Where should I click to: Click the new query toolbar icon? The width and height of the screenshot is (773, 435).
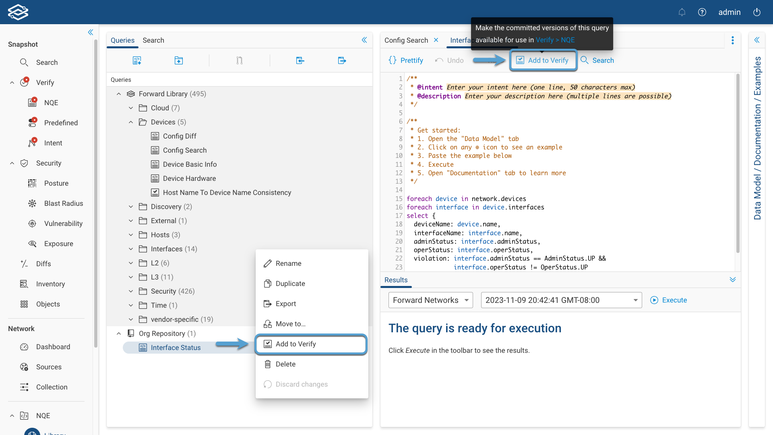(137, 60)
